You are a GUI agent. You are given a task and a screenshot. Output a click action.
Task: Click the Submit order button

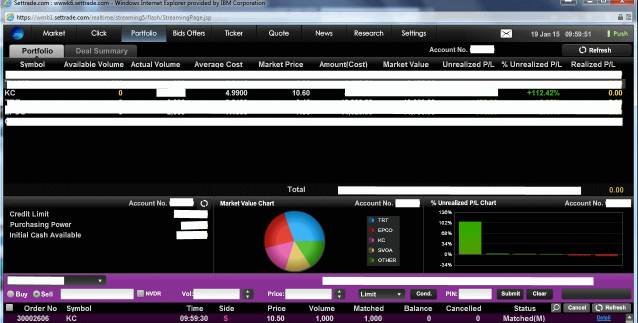coord(510,294)
